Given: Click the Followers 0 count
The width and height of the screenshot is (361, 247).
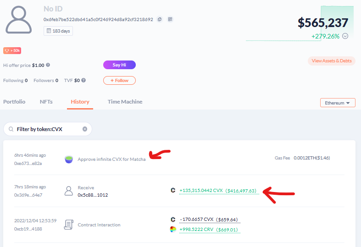Looking at the screenshot, I should click(x=46, y=81).
